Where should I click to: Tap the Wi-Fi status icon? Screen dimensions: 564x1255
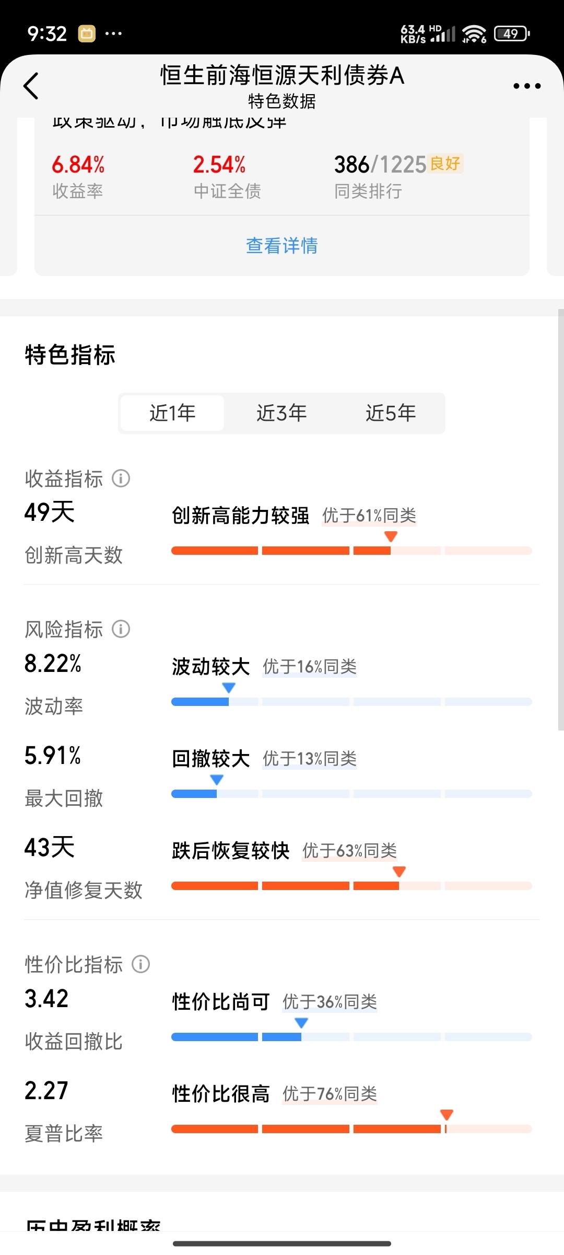pos(474,34)
